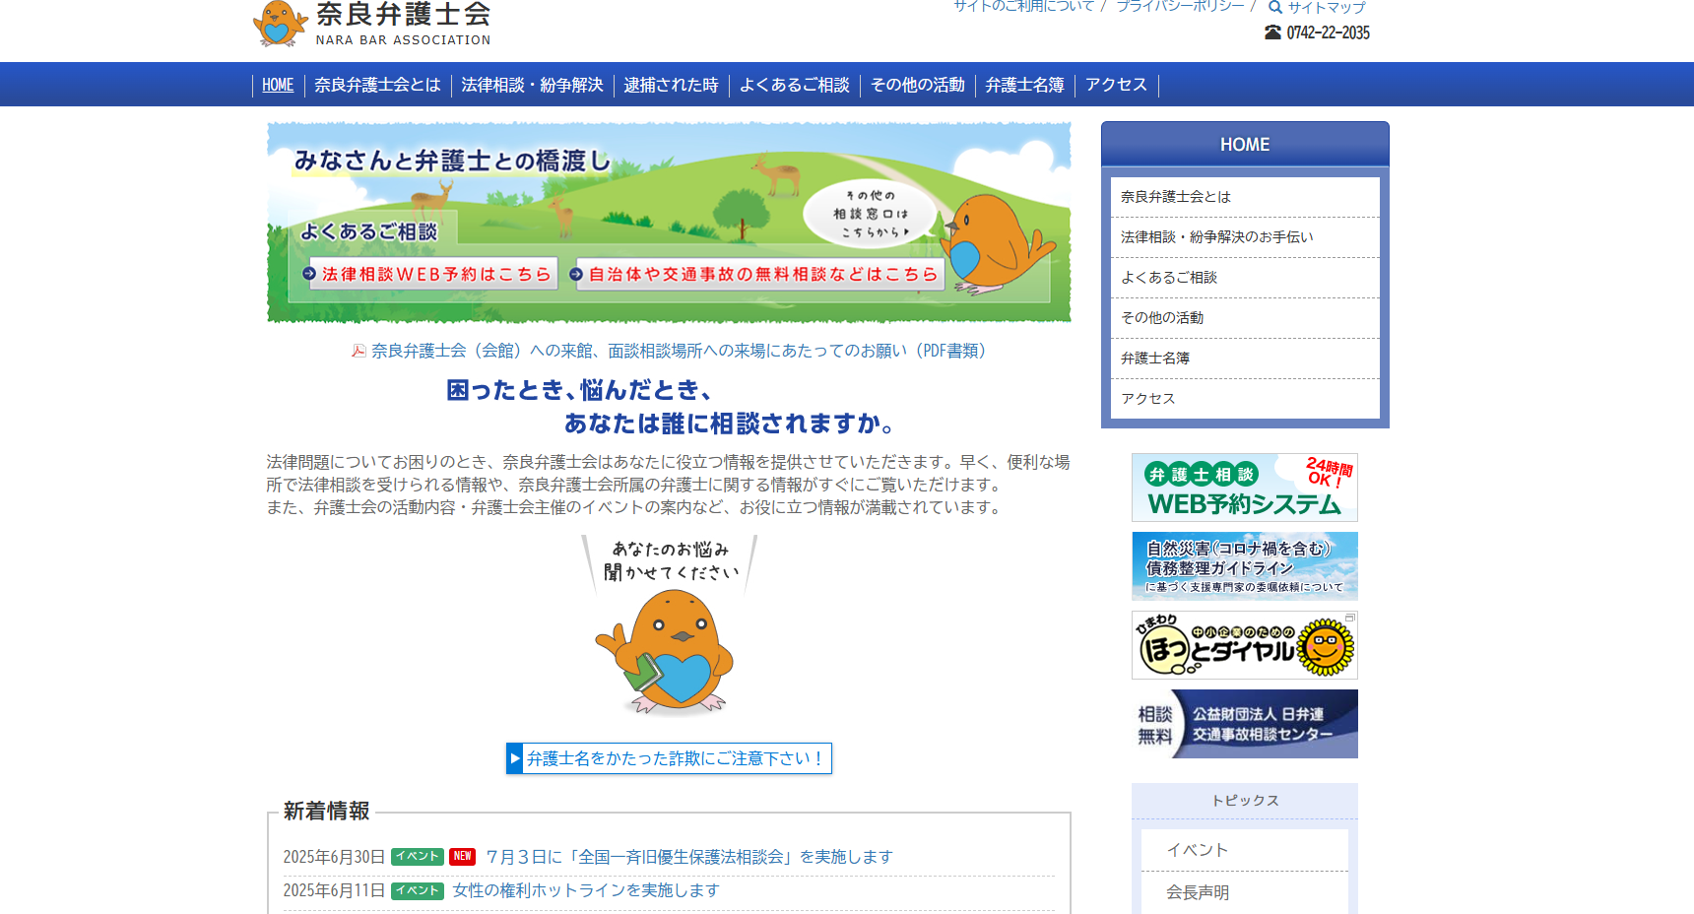Click the search magnifier icon beside サイトマップ
Viewport: 1694px width, 914px height.
click(1275, 7)
